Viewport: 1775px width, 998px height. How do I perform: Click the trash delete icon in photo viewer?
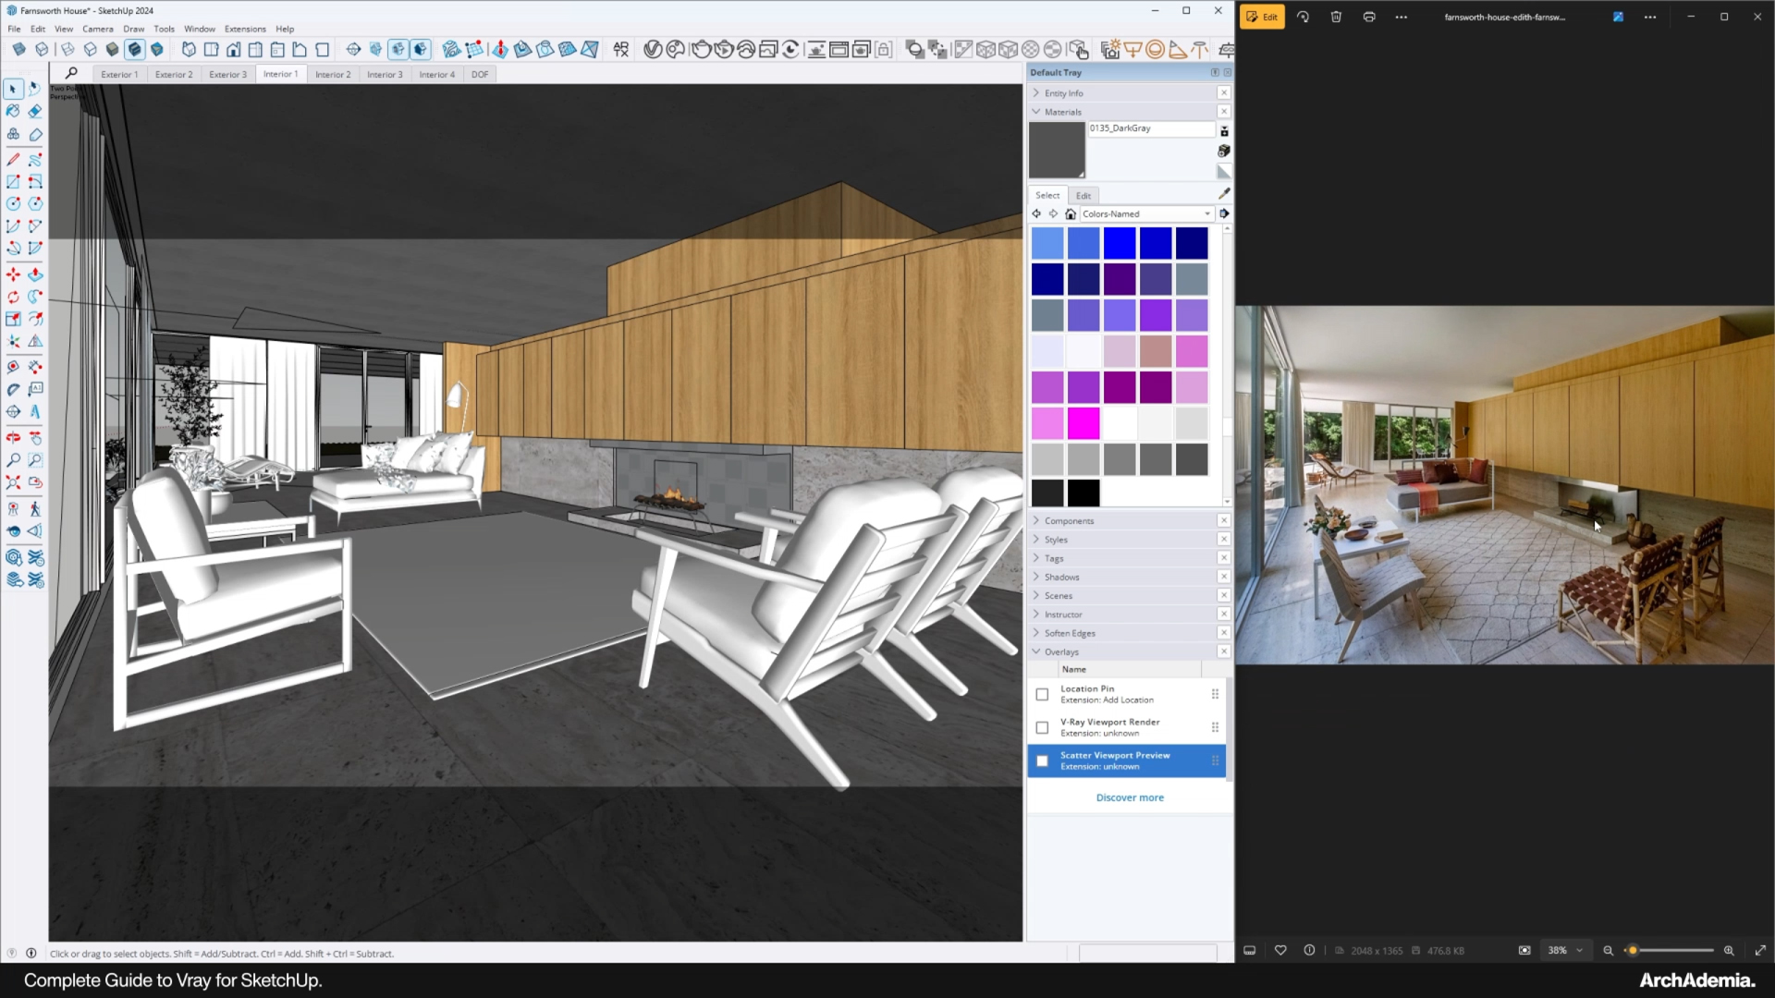pos(1336,17)
